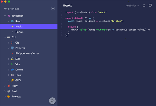
Task: Select the SSH folder label
Action: pos(18,59)
